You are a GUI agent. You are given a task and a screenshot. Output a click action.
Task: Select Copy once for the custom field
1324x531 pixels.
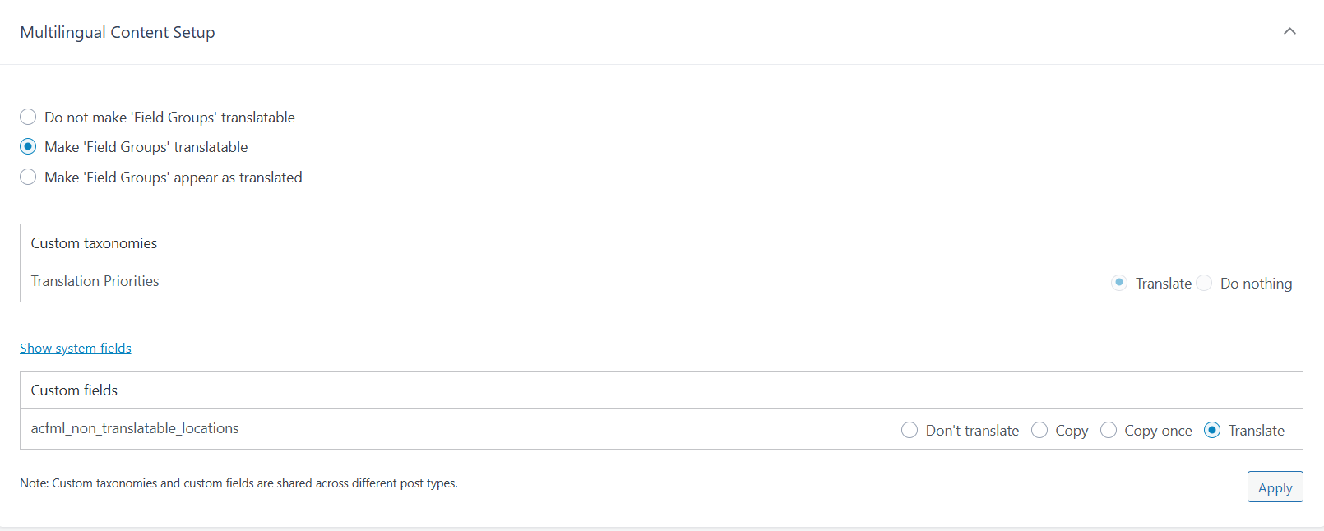1109,430
